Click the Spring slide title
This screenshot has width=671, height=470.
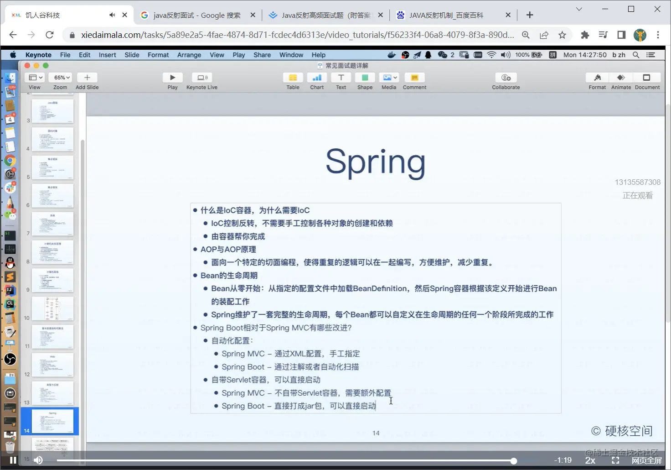(x=376, y=162)
